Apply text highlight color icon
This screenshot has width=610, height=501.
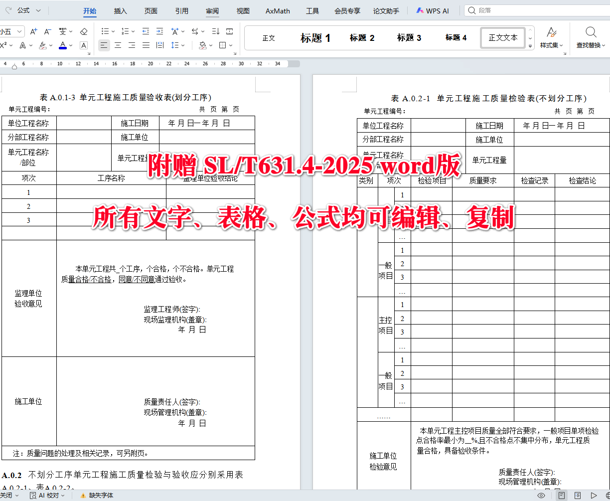point(42,45)
